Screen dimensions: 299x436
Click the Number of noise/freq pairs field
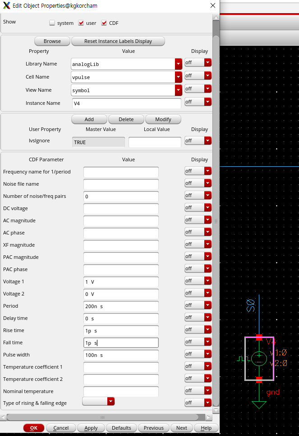pyautogui.click(x=121, y=197)
